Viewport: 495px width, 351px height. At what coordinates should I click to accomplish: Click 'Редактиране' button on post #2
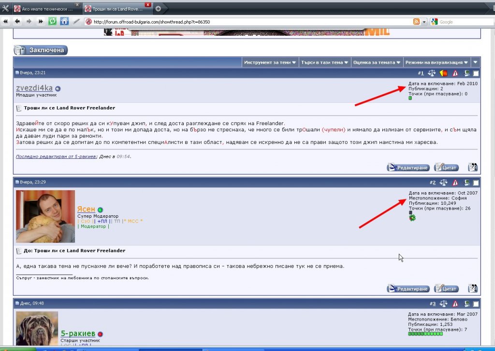click(408, 289)
